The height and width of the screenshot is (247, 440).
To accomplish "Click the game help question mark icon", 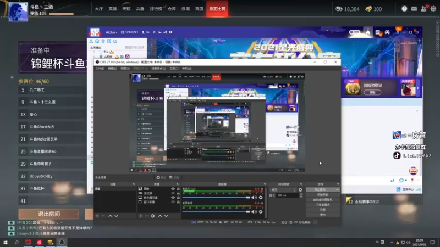I will pyautogui.click(x=404, y=9).
